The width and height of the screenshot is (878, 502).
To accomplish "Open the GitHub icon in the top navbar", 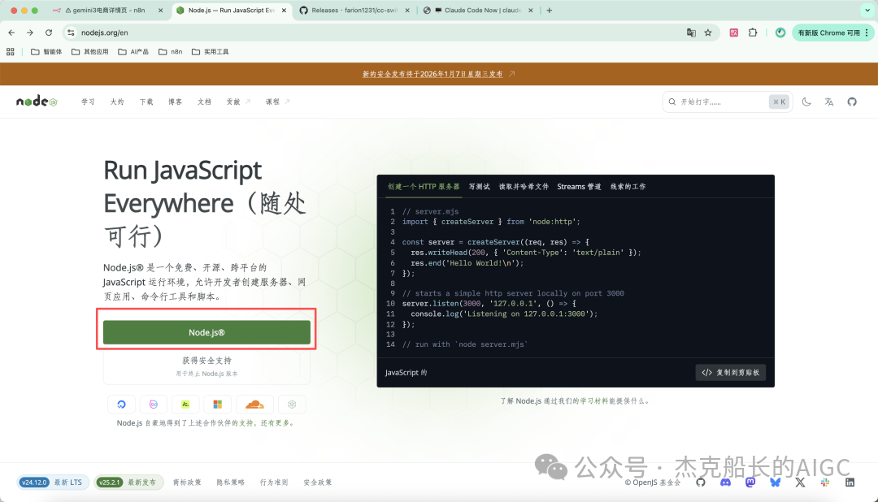I will [852, 102].
